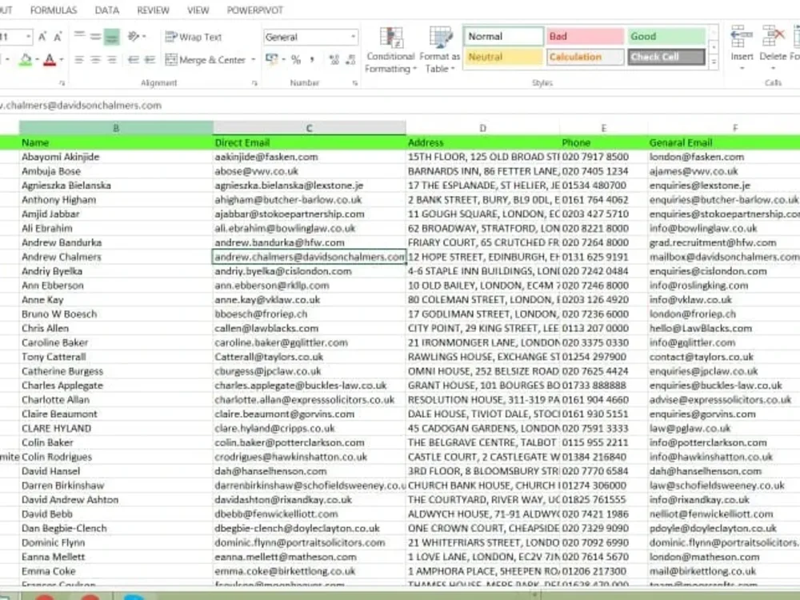Open the font size dropdown arrow
This screenshot has width=800, height=600.
(x=28, y=37)
